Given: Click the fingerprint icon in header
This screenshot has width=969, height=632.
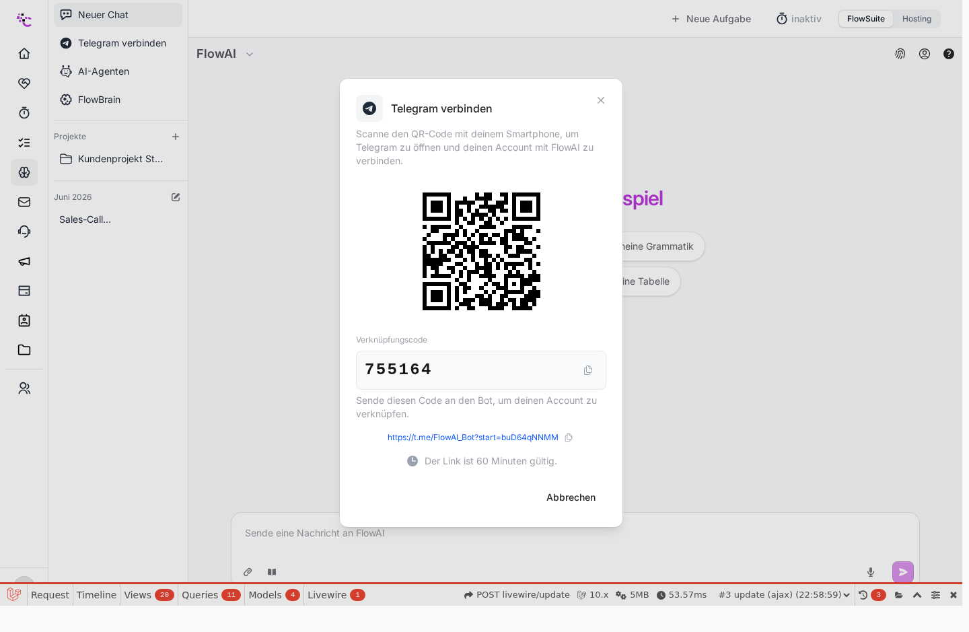Looking at the screenshot, I should 900,54.
